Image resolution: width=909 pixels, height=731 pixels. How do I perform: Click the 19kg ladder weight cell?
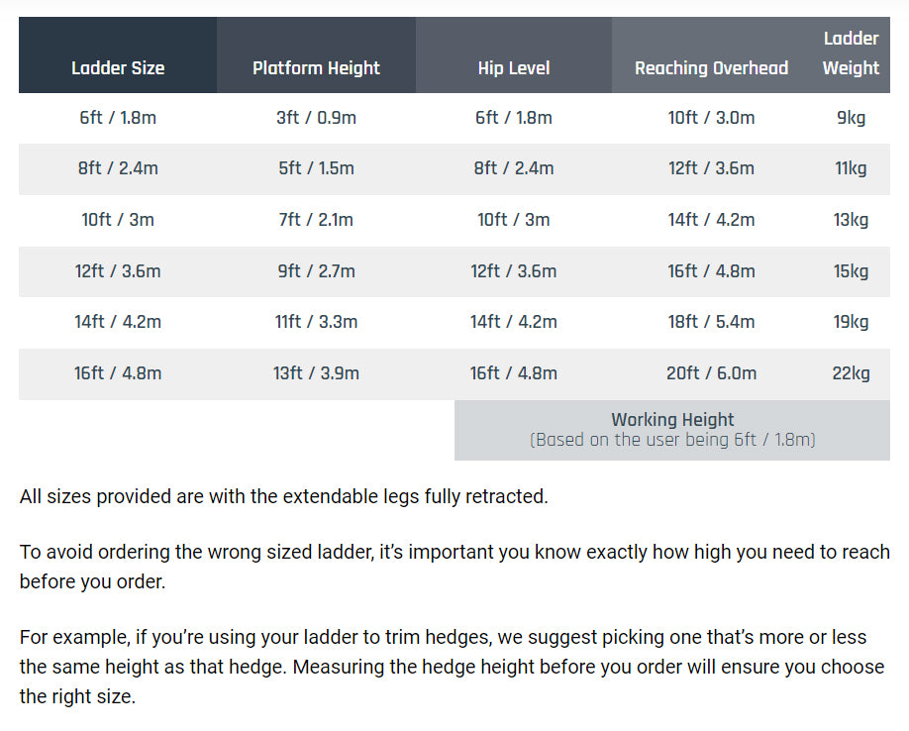(851, 322)
